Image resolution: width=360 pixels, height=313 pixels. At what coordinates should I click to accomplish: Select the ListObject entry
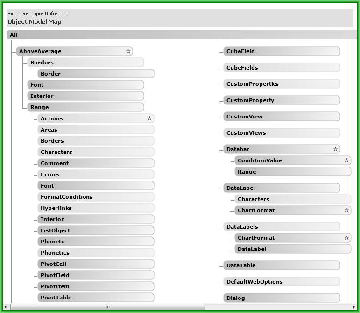[x=96, y=230]
